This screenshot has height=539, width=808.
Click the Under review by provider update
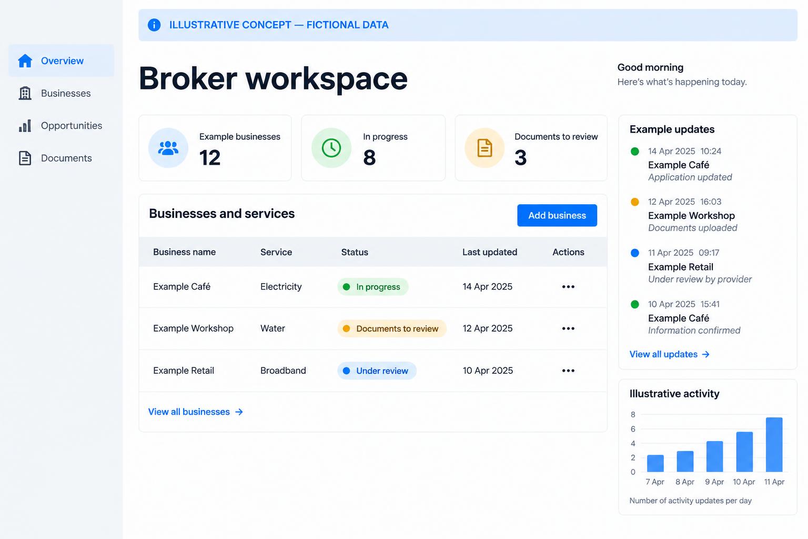(x=700, y=279)
